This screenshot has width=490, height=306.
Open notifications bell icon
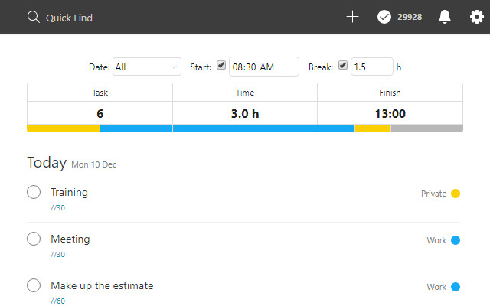tap(444, 17)
